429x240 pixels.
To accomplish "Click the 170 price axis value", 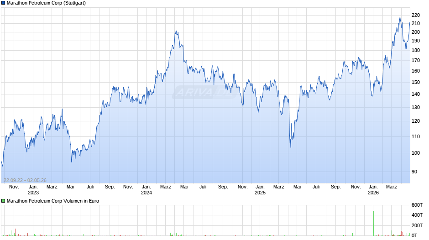I will tap(416, 61).
